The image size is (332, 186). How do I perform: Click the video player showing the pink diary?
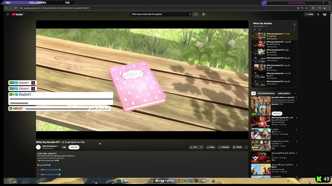142,80
